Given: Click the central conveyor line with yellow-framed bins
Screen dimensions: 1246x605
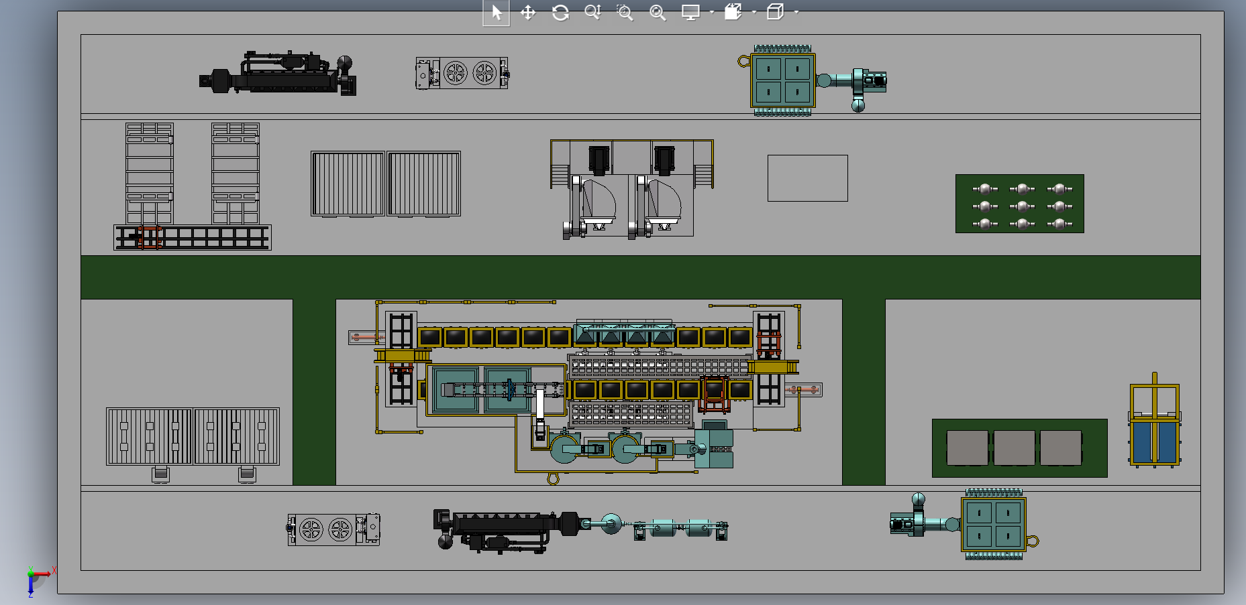Looking at the screenshot, I should [x=584, y=337].
